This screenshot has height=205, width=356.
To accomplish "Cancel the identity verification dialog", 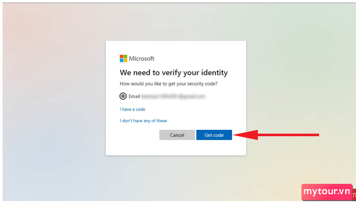I will tap(177, 135).
